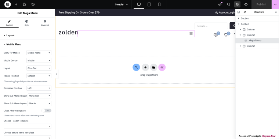
Task: Switch to the Advanced tab
Action: coord(45,23)
